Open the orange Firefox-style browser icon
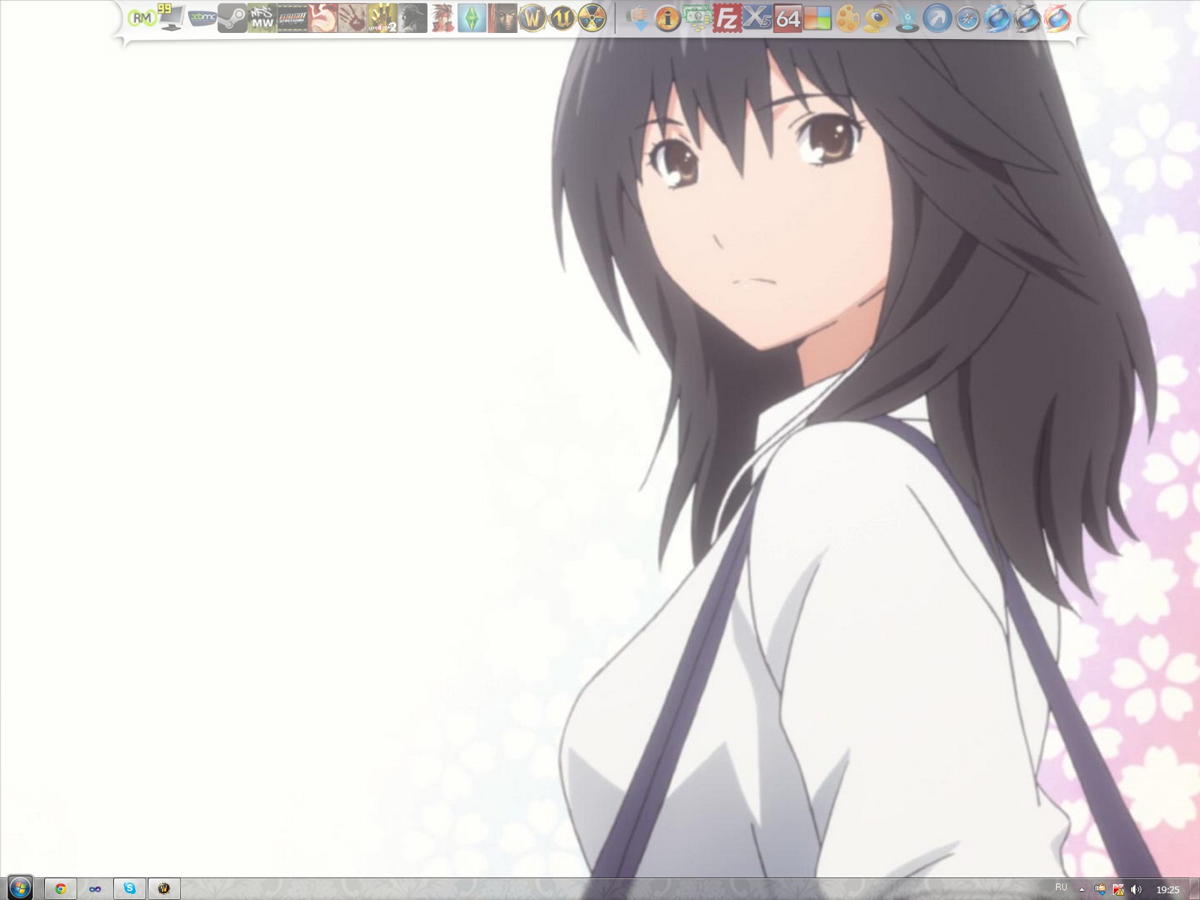This screenshot has width=1200, height=900. (x=1057, y=18)
